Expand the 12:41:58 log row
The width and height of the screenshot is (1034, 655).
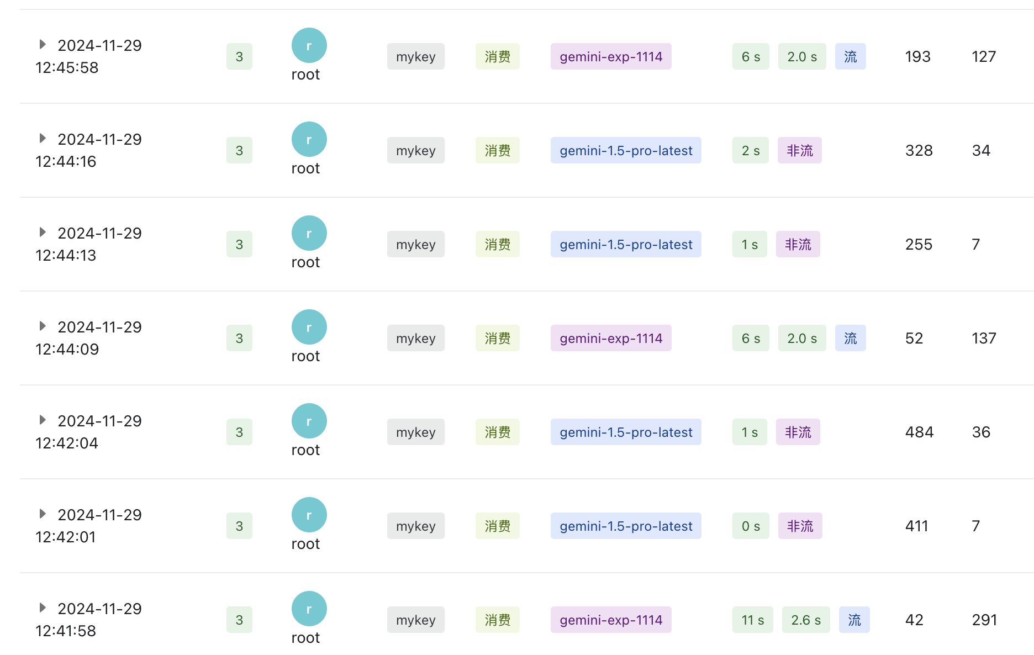(43, 608)
